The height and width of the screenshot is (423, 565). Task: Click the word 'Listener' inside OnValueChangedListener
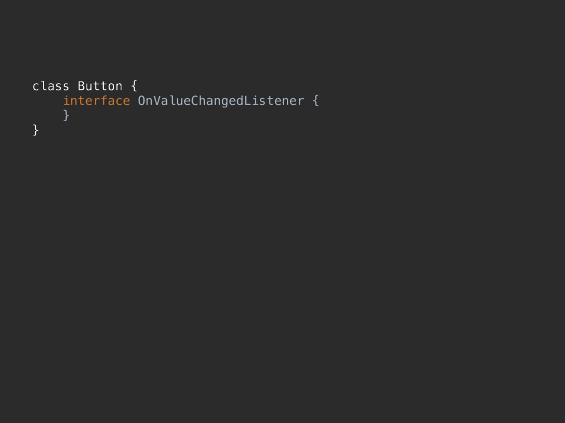tap(274, 101)
